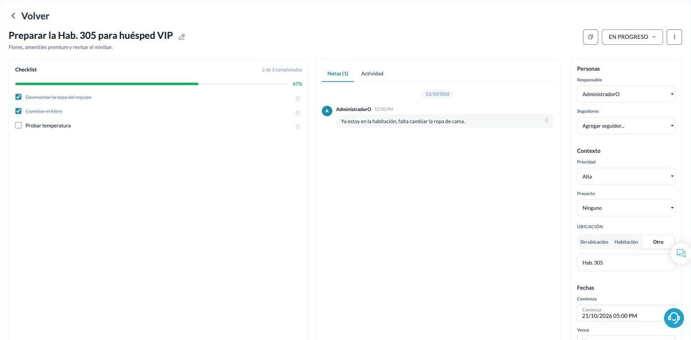Open the headset support widget

674,318
